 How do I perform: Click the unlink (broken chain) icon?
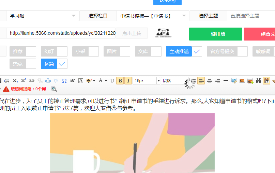pos(40,81)
